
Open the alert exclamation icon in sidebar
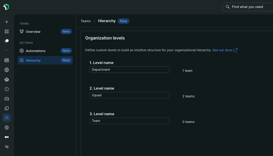click(7, 89)
